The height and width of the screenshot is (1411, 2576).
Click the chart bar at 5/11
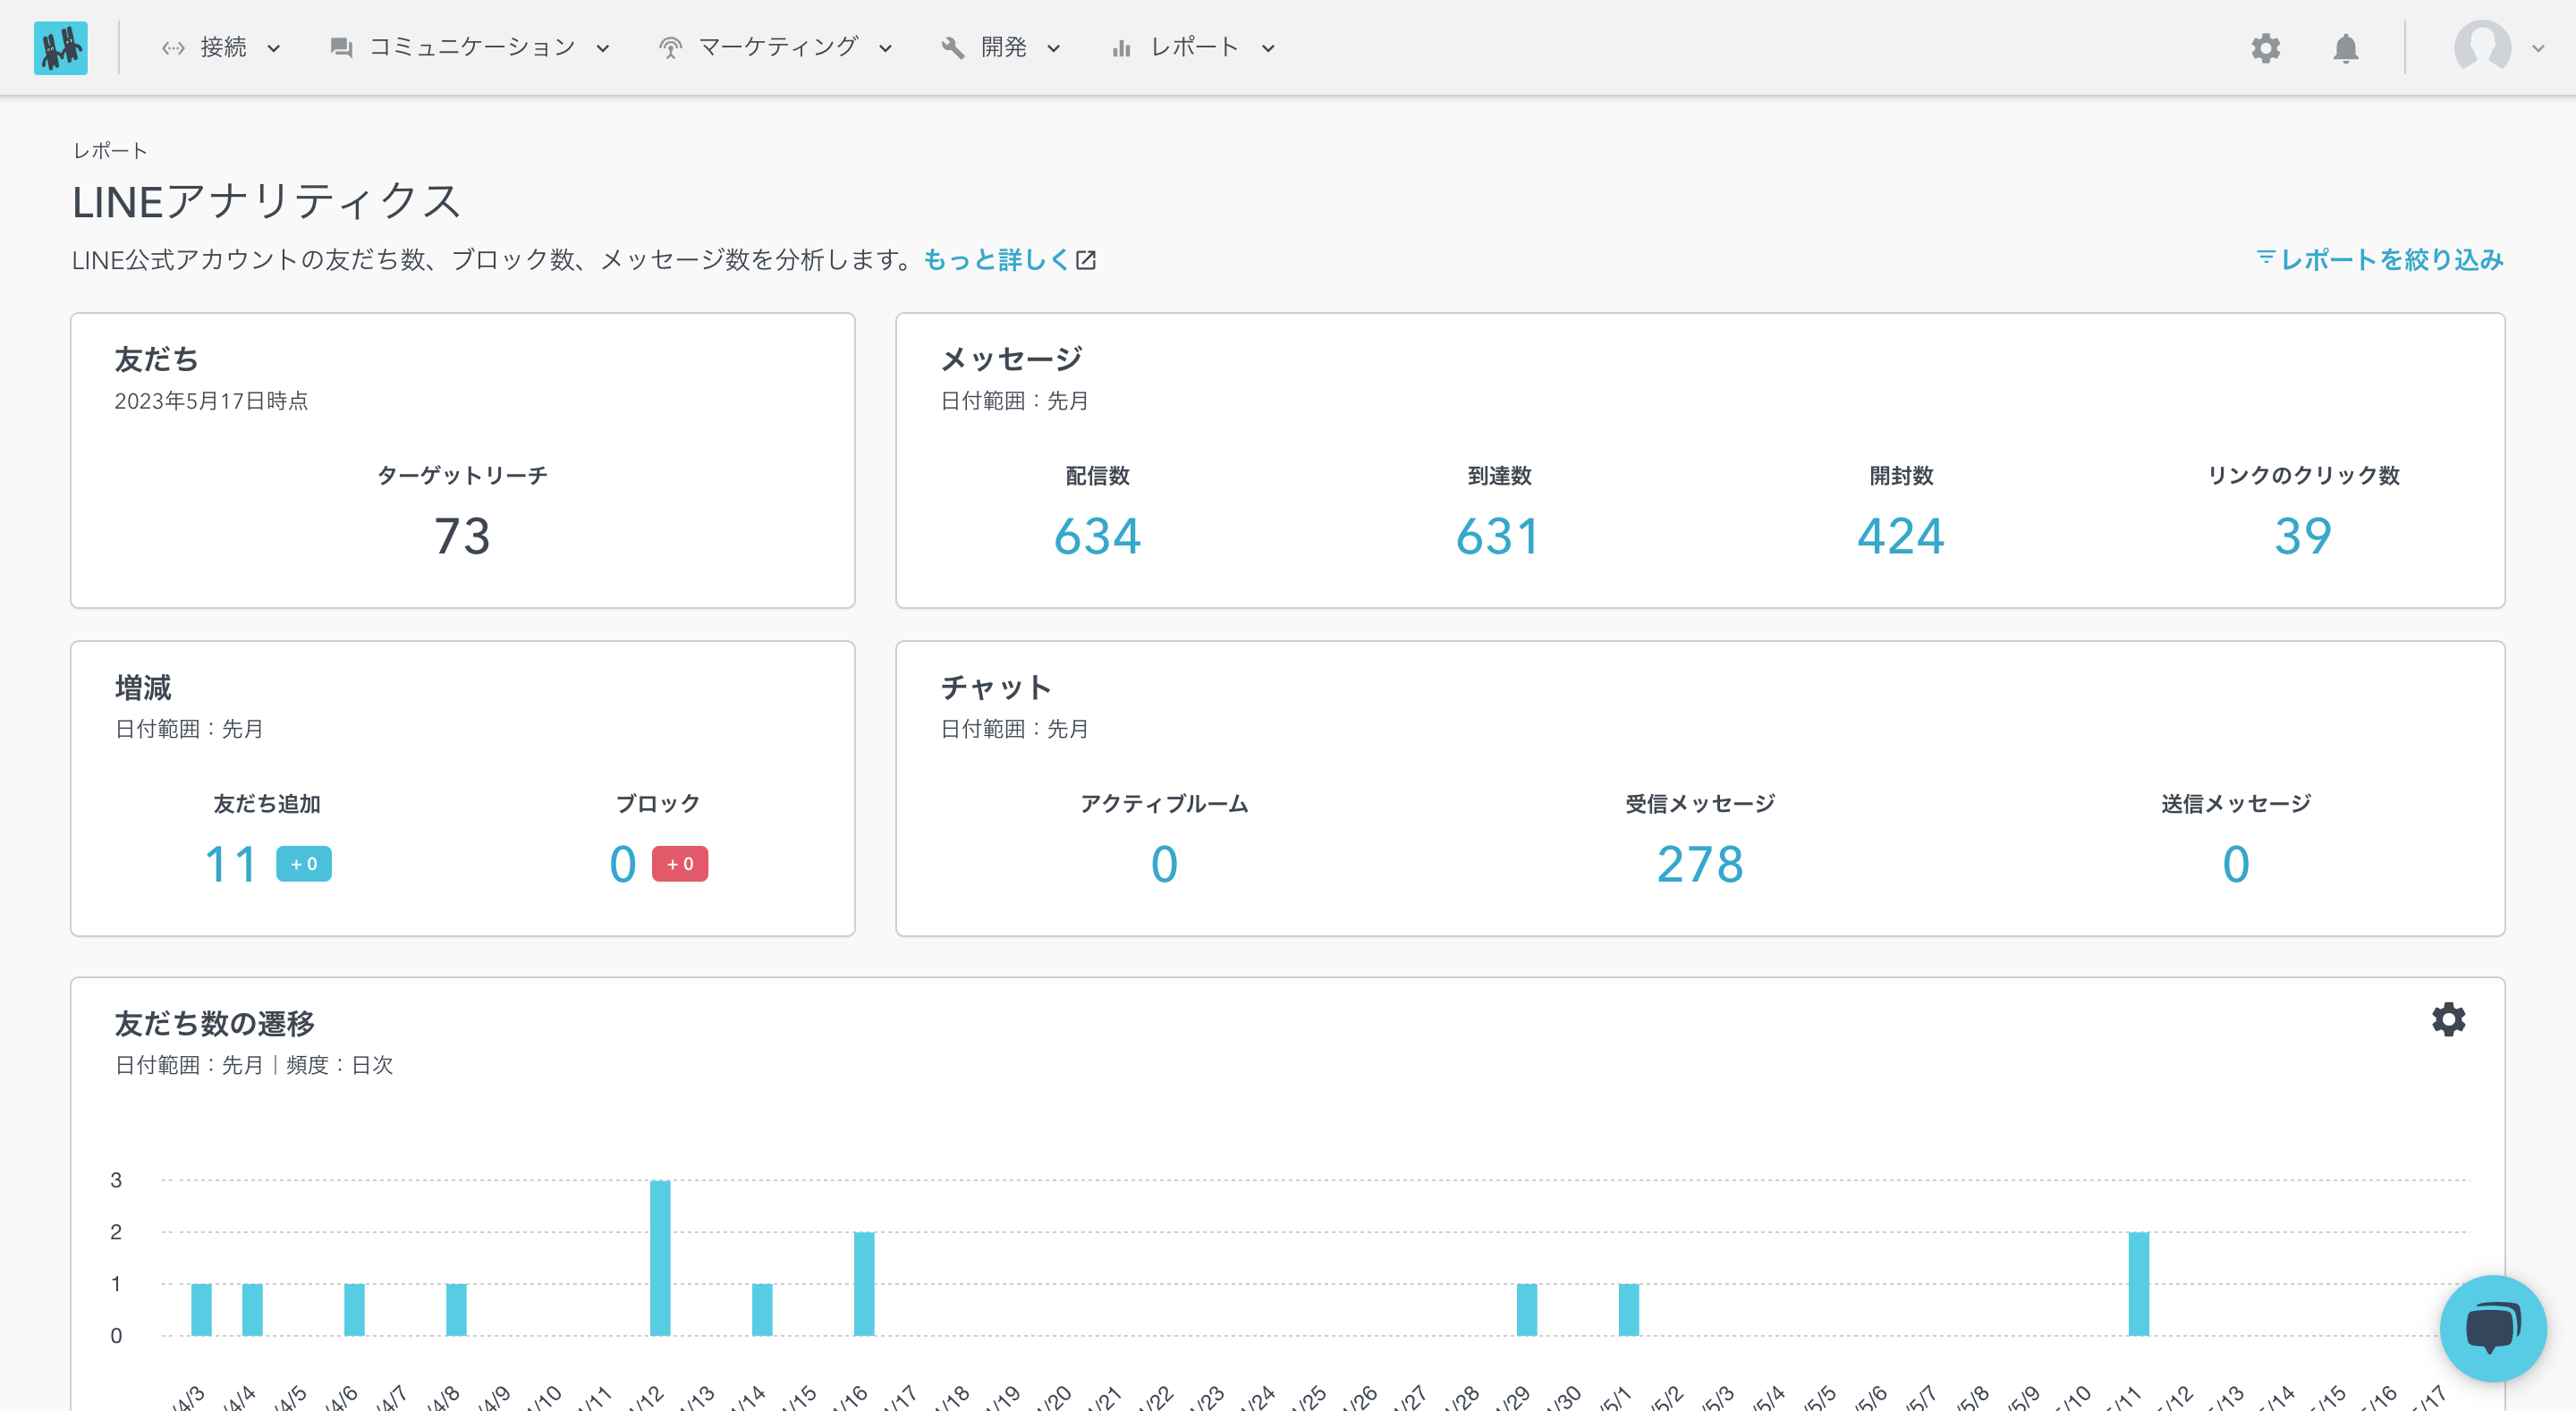coord(2138,1284)
